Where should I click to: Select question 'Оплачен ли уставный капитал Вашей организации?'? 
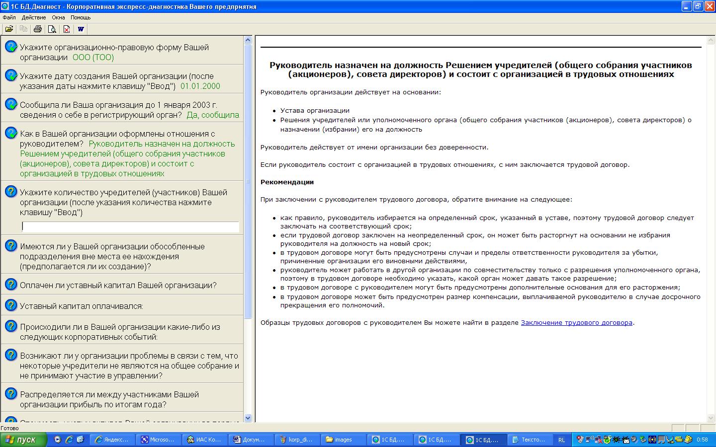[x=118, y=286]
